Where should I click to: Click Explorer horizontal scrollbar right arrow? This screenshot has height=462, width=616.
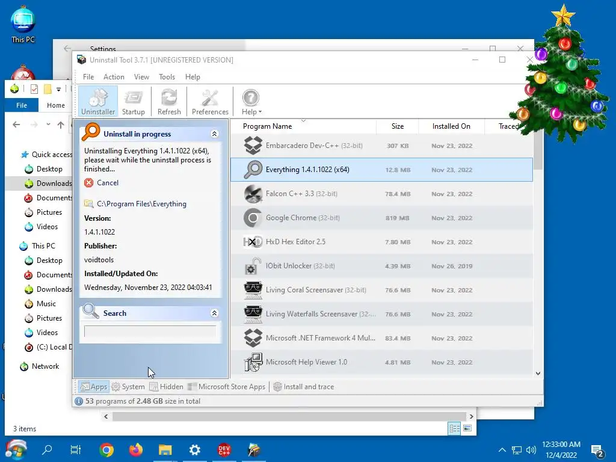[472, 416]
